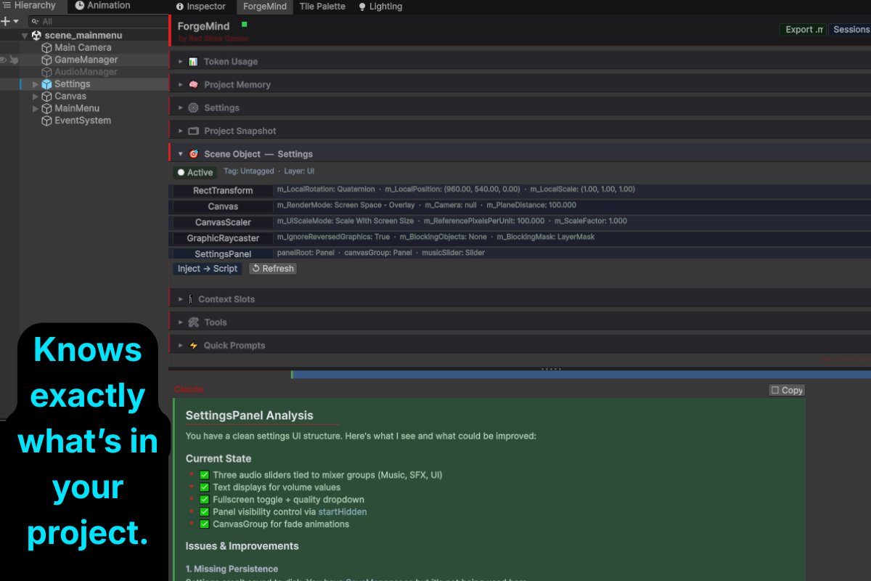Click the cube icon next to GameManager
The width and height of the screenshot is (871, 581).
pyautogui.click(x=46, y=60)
